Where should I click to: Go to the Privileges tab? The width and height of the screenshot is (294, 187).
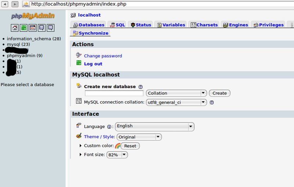pos(269,25)
